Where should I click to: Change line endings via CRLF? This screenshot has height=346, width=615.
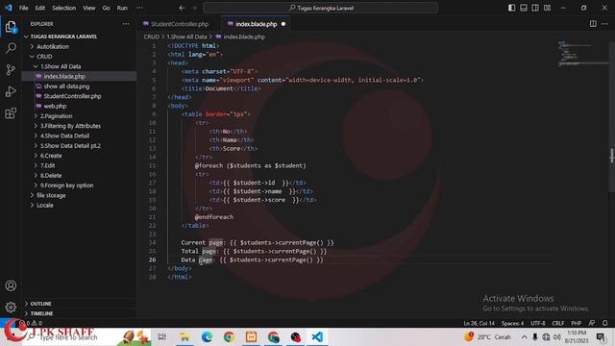tap(557, 323)
